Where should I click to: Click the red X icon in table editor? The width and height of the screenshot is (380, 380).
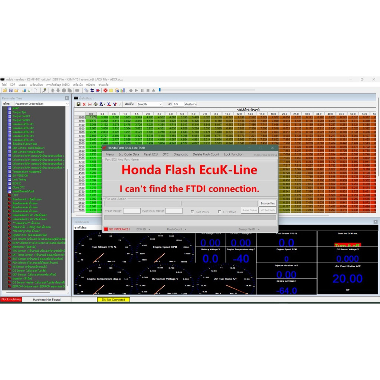(84, 104)
